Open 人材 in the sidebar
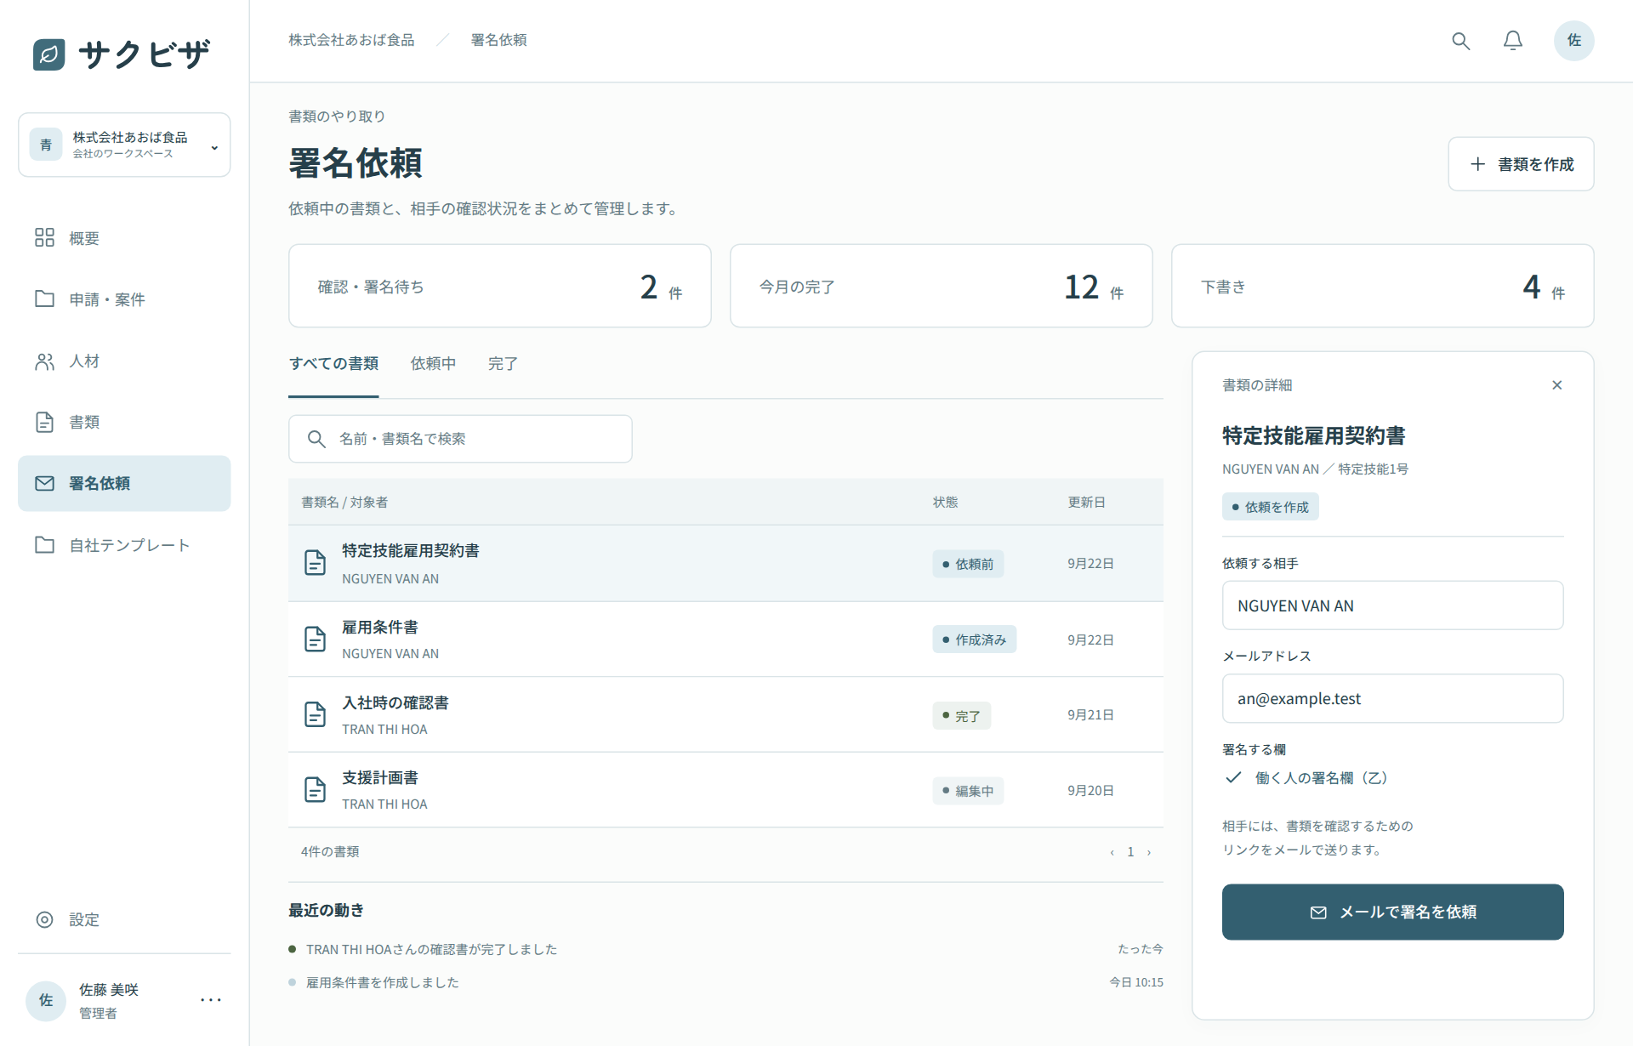The image size is (1633, 1046). [x=124, y=361]
